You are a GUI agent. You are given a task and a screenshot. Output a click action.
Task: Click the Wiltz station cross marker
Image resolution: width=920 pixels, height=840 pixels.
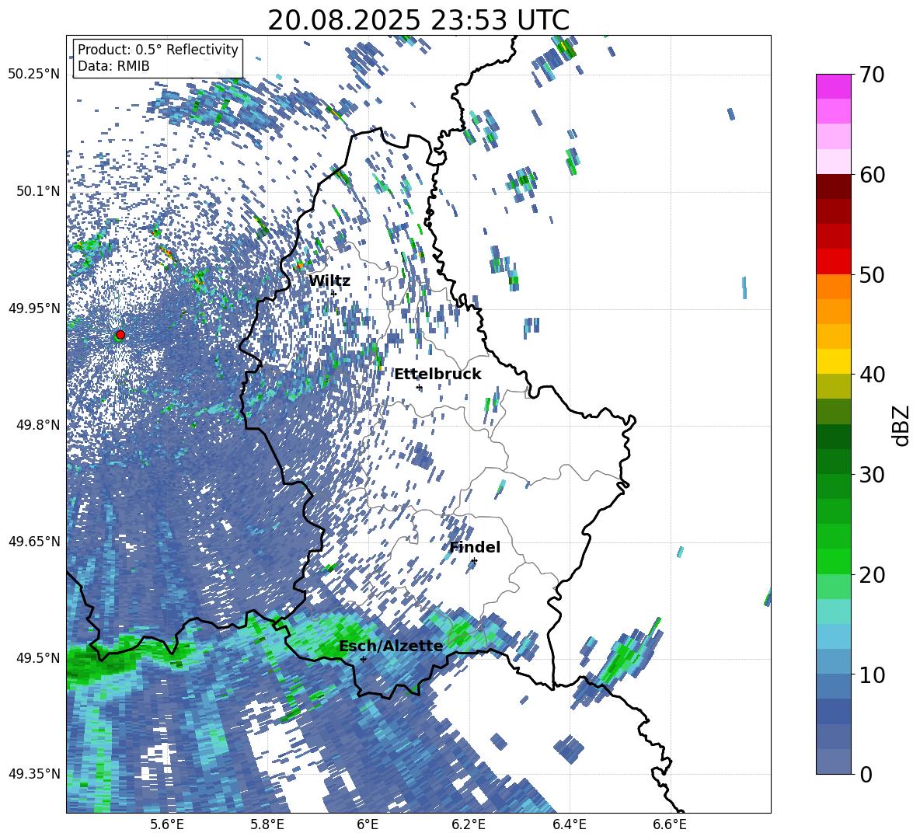(333, 294)
